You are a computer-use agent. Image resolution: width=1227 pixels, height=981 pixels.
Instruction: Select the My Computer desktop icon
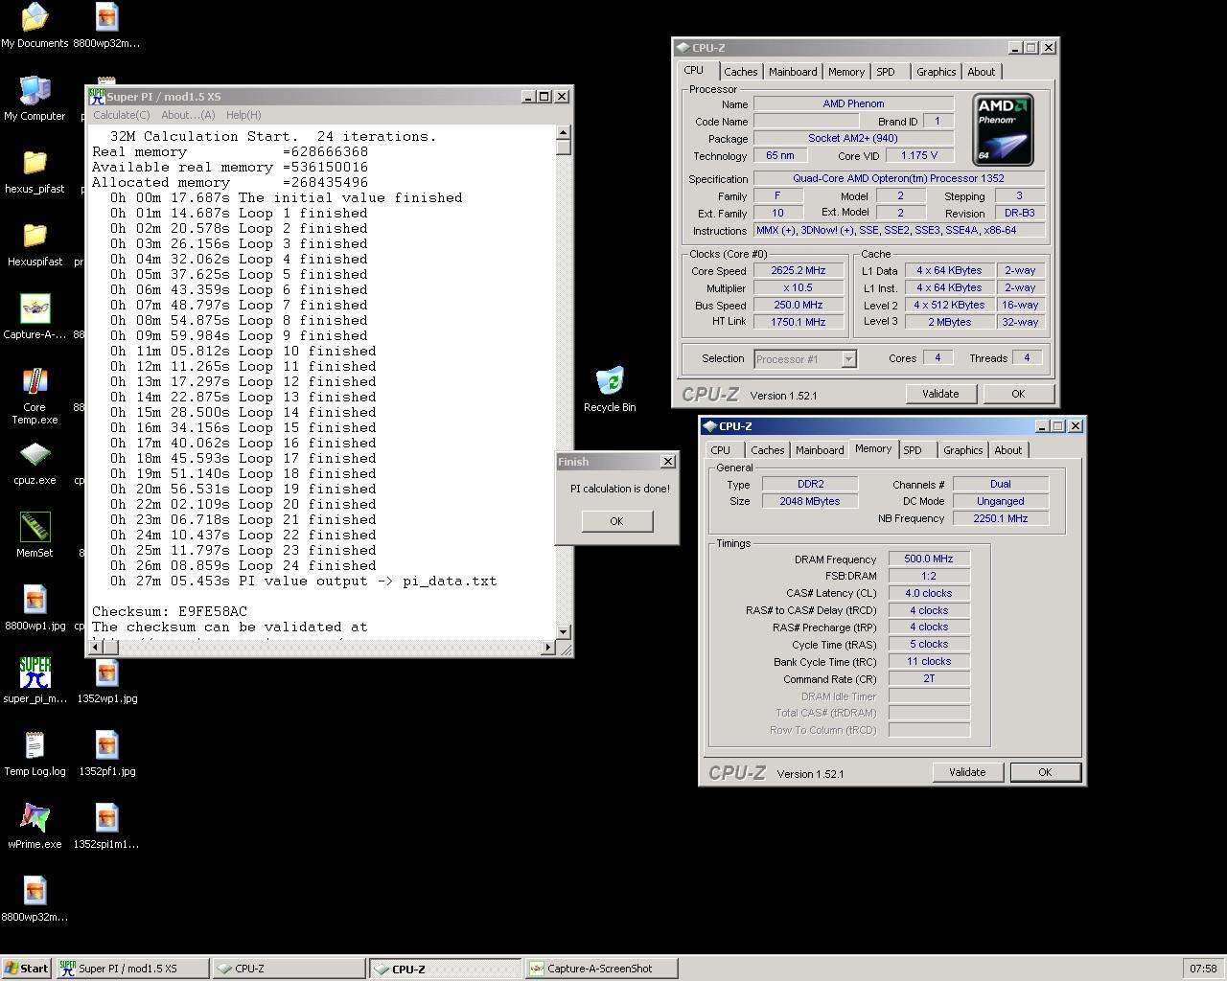(35, 98)
